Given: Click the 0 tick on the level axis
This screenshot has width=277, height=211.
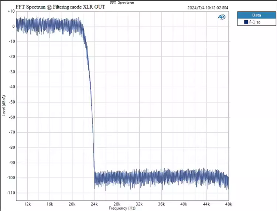Looking at the screenshot, I should pyautogui.click(x=13, y=26).
